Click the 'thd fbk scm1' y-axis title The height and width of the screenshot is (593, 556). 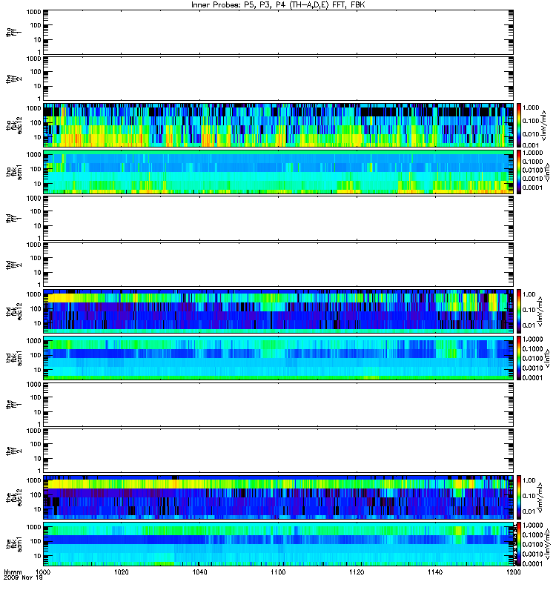pyautogui.click(x=13, y=358)
